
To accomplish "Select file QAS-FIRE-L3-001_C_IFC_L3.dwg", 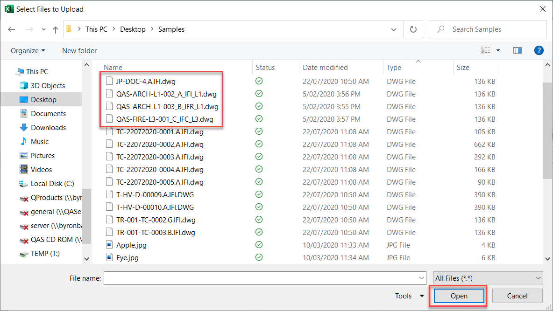I will click(x=165, y=119).
